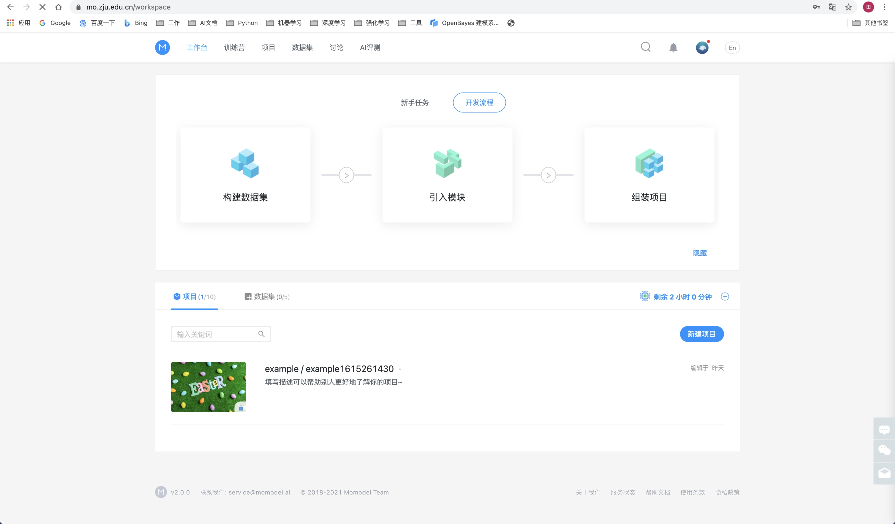This screenshot has width=895, height=524.
Task: Click v2.0.0 version text
Action: point(180,492)
